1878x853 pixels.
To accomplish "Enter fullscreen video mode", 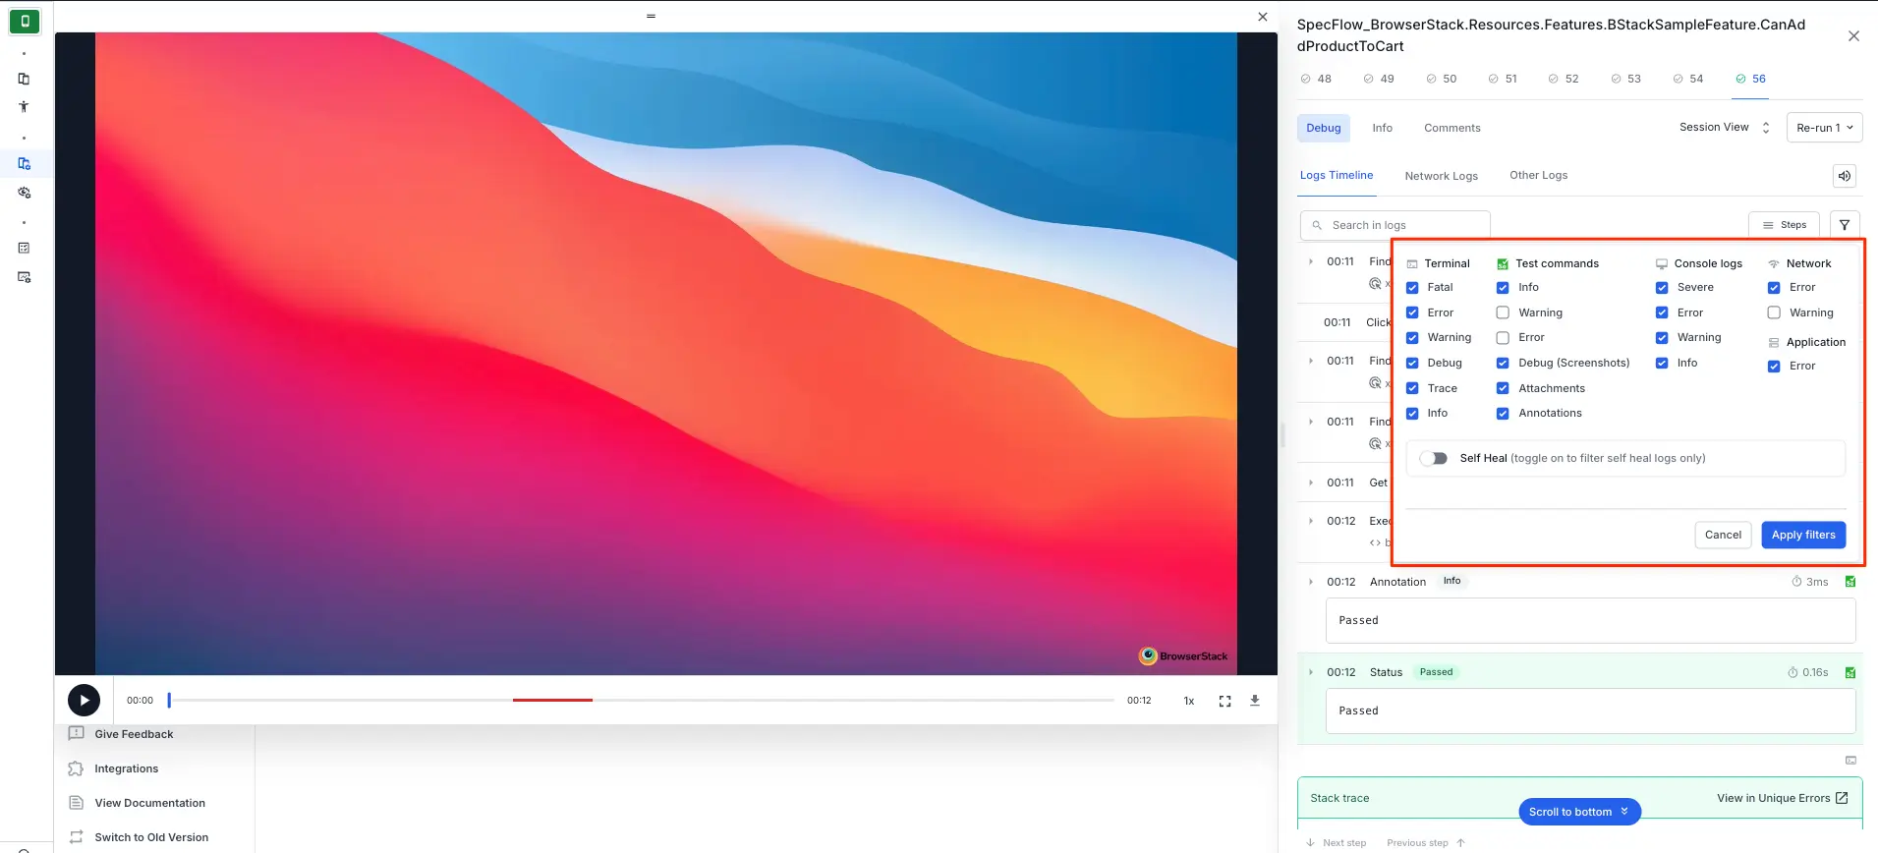I will 1224,701.
